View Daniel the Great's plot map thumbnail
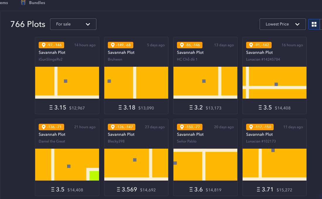This screenshot has height=199, width=322. coord(67,164)
